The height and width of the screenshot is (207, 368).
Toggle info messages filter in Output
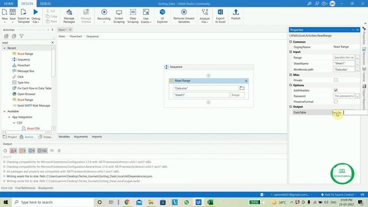[32, 151]
